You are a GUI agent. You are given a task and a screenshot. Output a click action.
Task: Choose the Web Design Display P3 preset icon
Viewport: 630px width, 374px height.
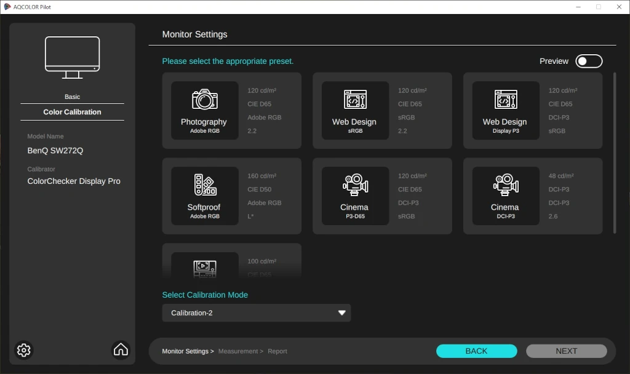pyautogui.click(x=506, y=99)
